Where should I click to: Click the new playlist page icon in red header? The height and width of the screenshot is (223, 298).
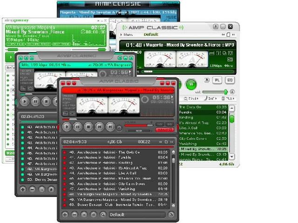pos(166,142)
